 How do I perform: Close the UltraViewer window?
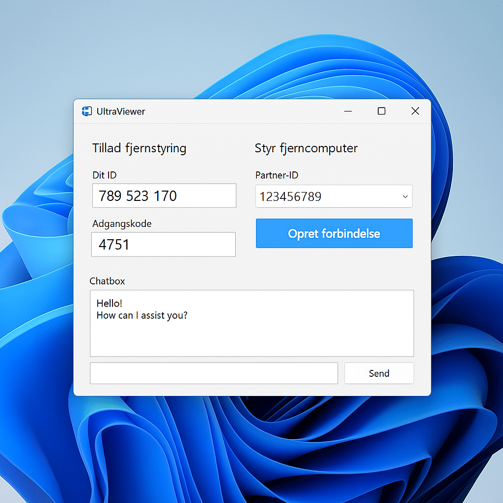[x=415, y=111]
